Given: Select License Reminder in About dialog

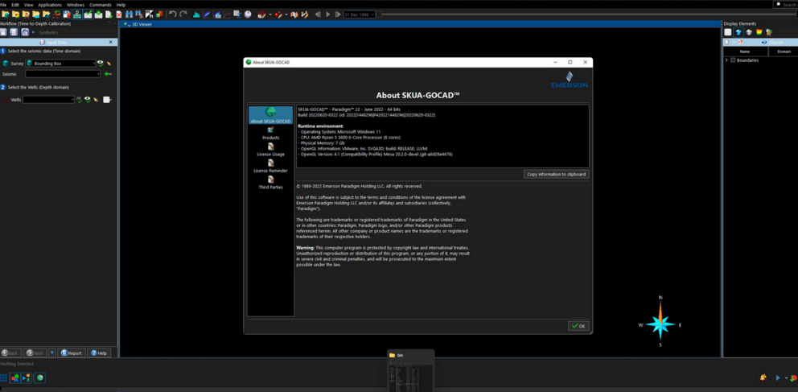Looking at the screenshot, I should [x=271, y=167].
